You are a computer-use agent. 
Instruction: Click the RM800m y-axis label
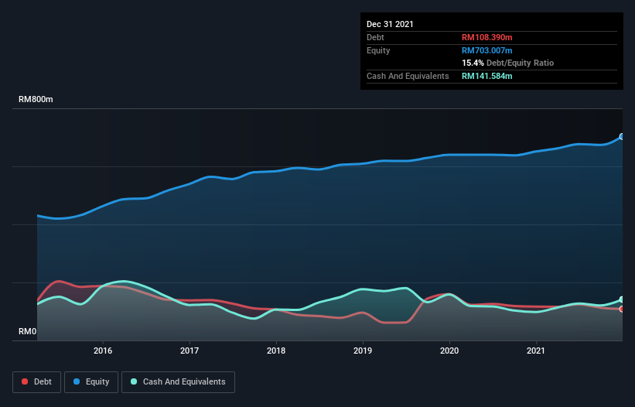tap(36, 99)
